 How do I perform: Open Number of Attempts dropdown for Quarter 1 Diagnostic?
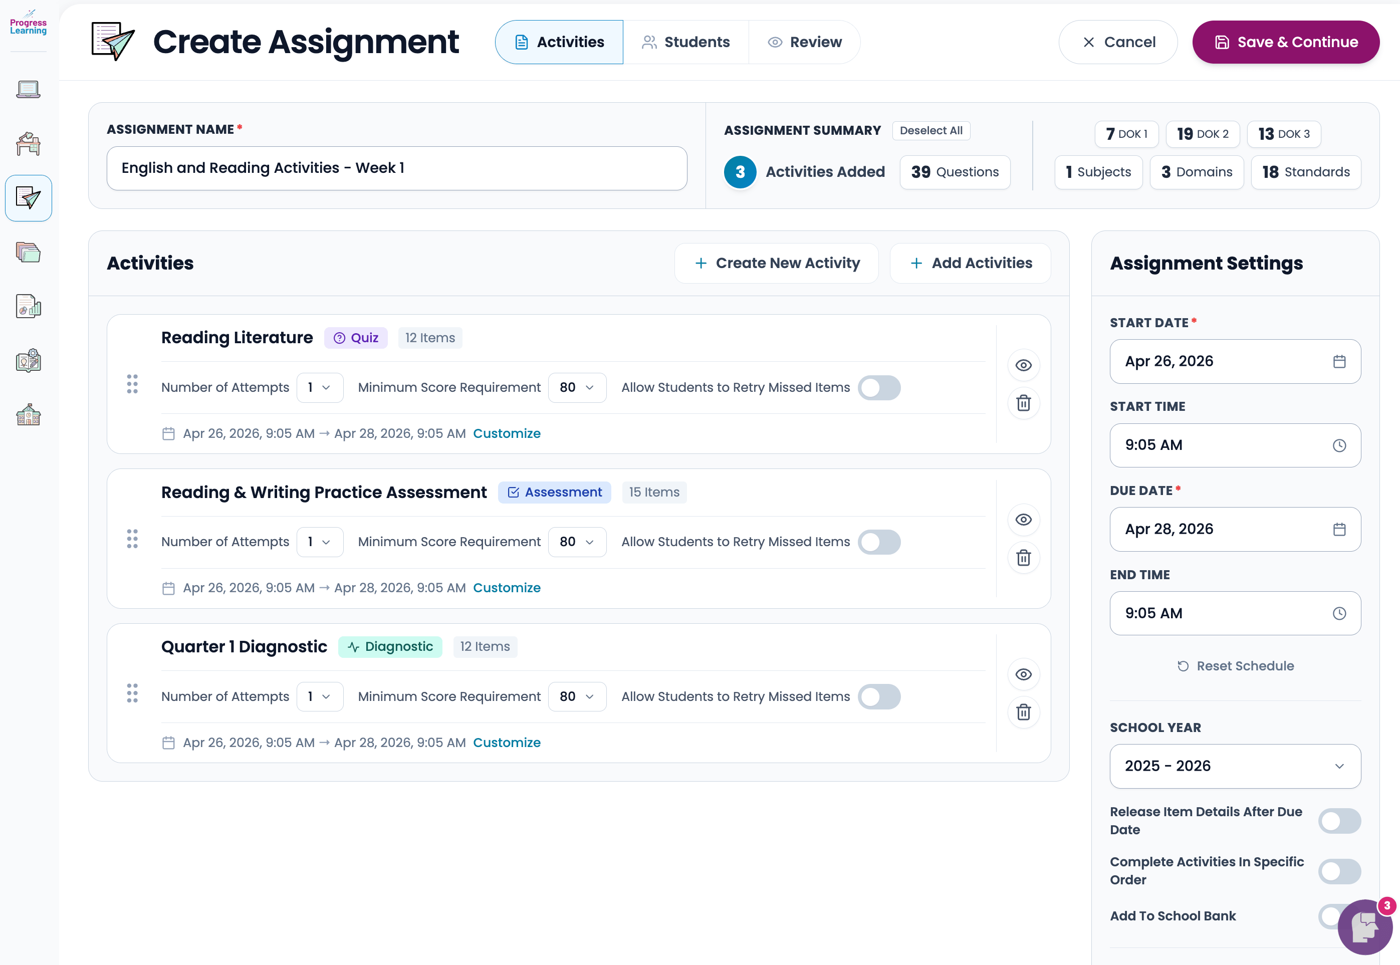click(x=320, y=696)
